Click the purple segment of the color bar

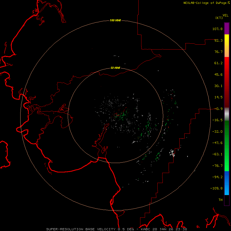(227, 28)
